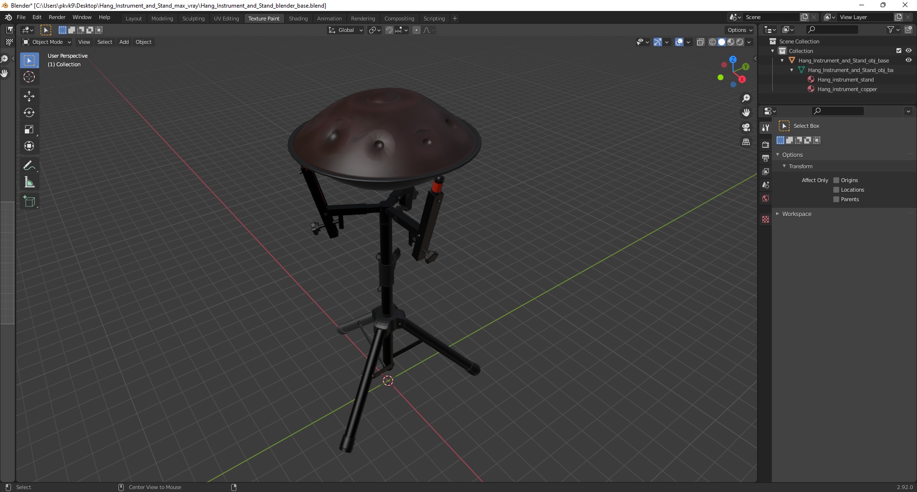Select the Annotate pencil tool
917x492 pixels.
(x=29, y=166)
